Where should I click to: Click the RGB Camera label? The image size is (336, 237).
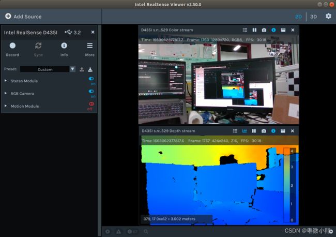tap(22, 94)
